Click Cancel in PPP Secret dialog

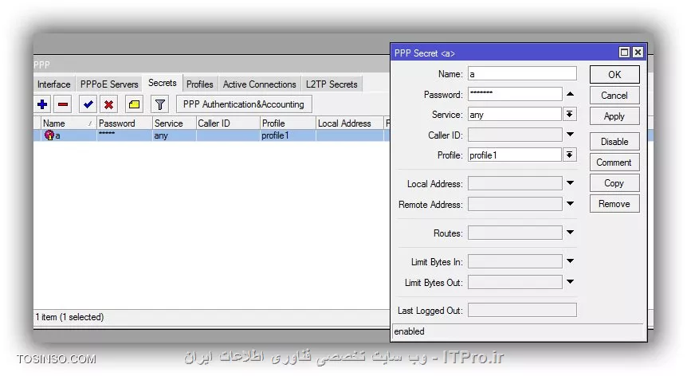(x=614, y=96)
